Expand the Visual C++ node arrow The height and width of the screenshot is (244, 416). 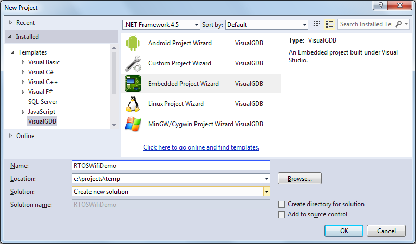coord(23,82)
